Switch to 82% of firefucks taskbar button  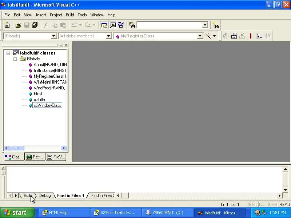[116, 213]
